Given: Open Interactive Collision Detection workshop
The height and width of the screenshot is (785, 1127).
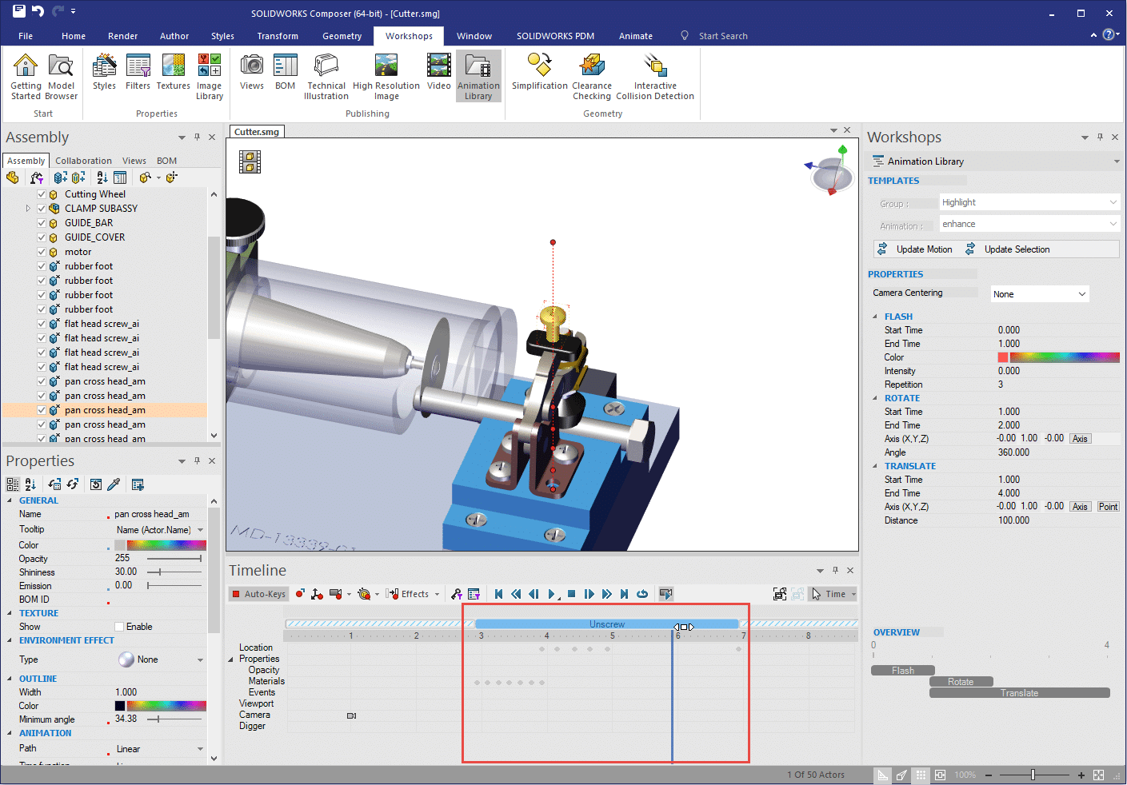Looking at the screenshot, I should click(655, 77).
